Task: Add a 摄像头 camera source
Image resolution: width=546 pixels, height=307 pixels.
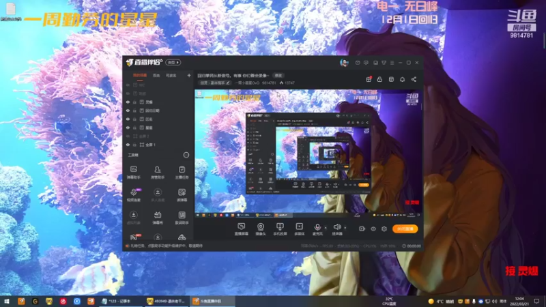Action: click(261, 229)
